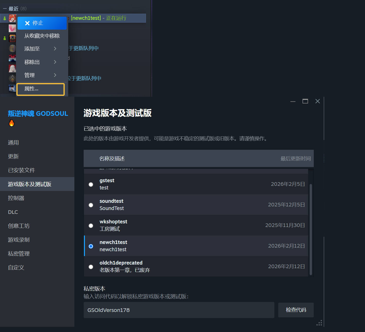Click the green friend icon beside the running game

coord(5,18)
